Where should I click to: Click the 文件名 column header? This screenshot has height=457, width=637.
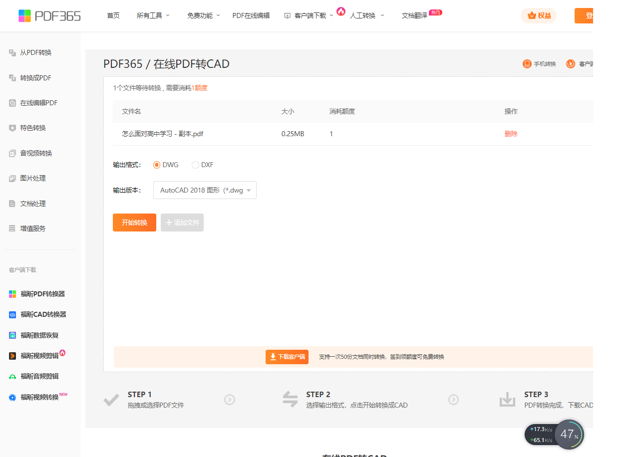[x=131, y=111]
